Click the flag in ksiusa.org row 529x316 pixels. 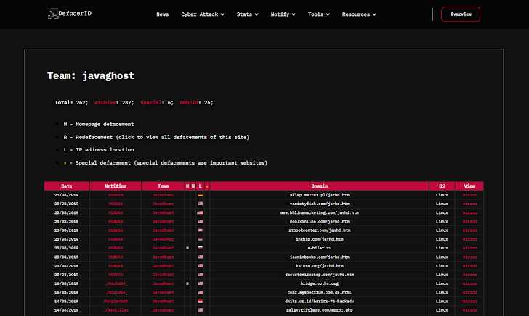(200, 266)
